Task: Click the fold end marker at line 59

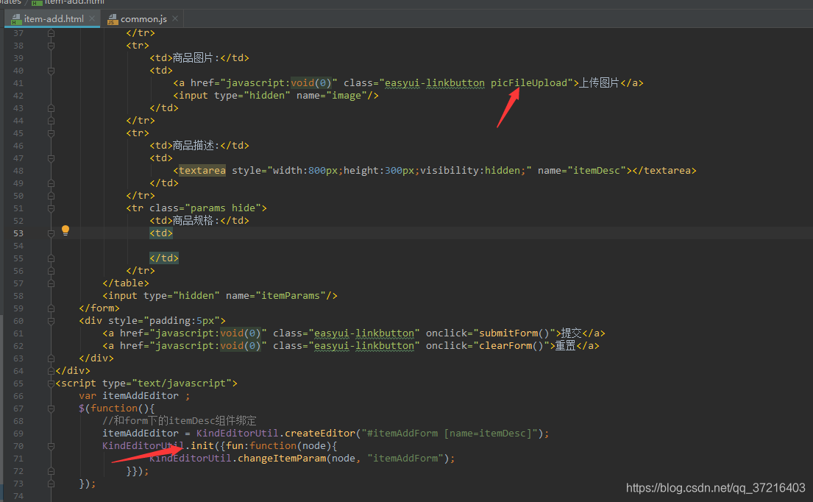Action: [51, 308]
